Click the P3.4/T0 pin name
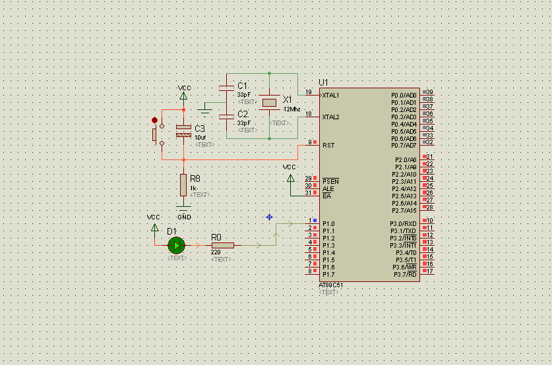 point(406,253)
